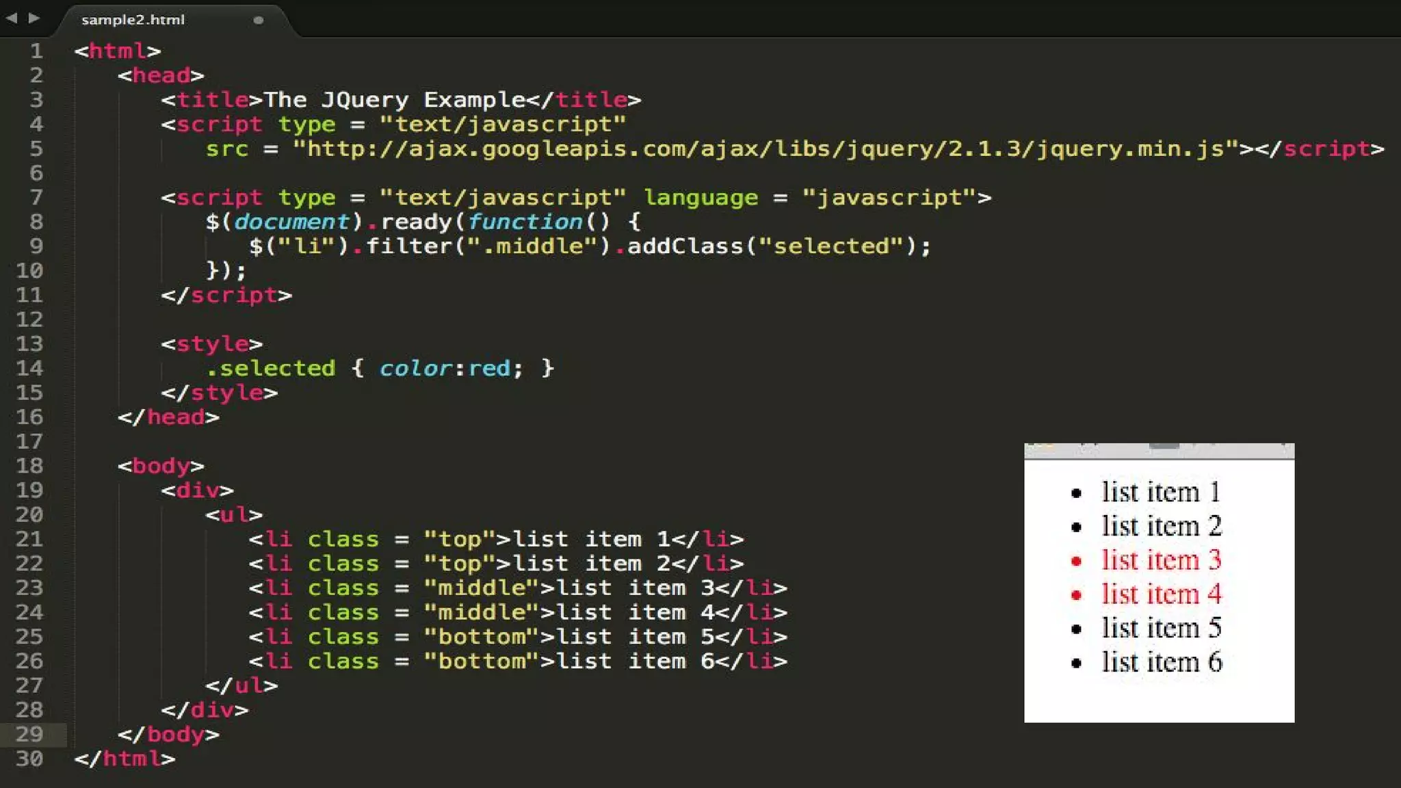Image resolution: width=1401 pixels, height=788 pixels.
Task: Place cursor on 'addClass' in line 9
Action: point(685,246)
